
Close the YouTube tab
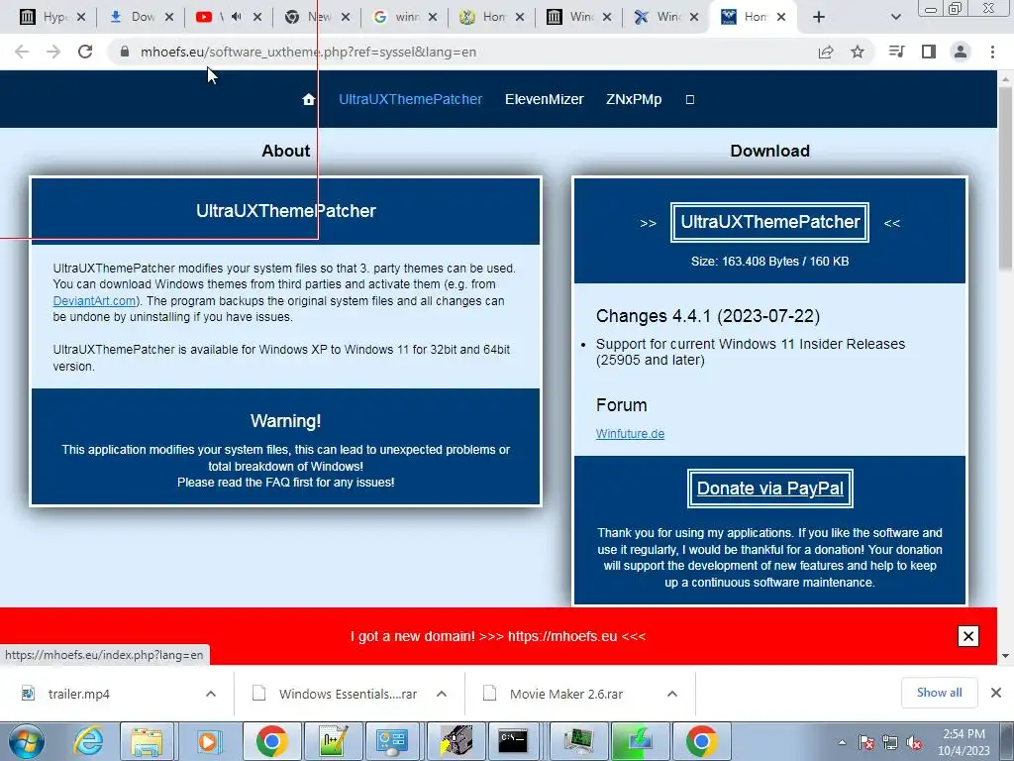[x=257, y=17]
